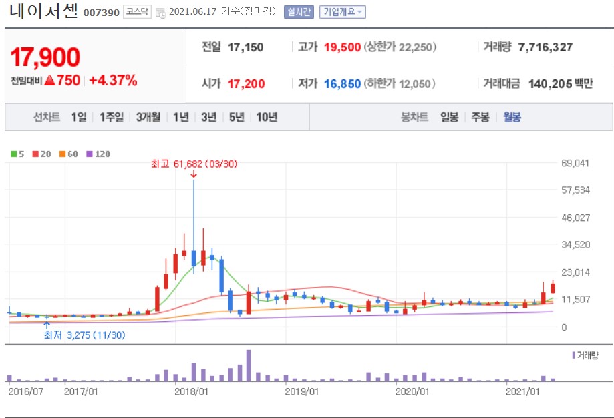This screenshot has width=614, height=418.
Task: Click the 11,507 price axis label
Action: [x=575, y=300]
